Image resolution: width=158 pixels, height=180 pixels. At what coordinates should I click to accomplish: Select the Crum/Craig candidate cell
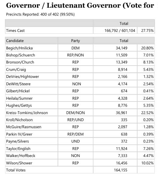click(x=31, y=69)
